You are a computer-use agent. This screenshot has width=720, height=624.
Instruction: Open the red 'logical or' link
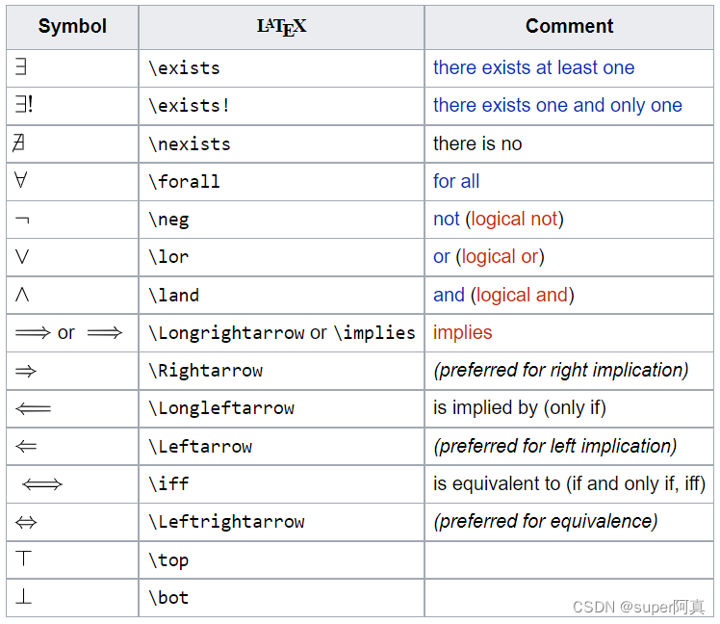click(x=500, y=257)
